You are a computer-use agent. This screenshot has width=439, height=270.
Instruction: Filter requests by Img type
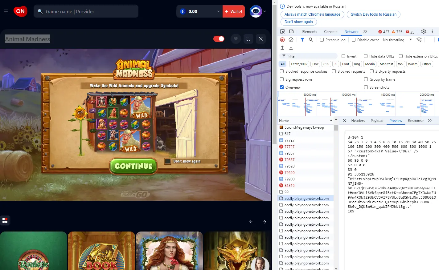point(357,64)
